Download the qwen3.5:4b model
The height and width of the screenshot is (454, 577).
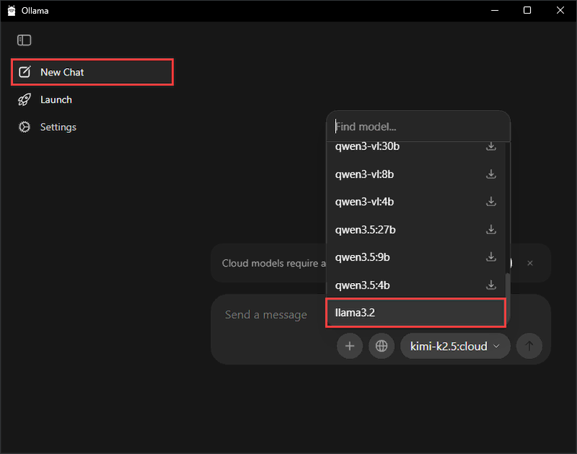coord(491,285)
